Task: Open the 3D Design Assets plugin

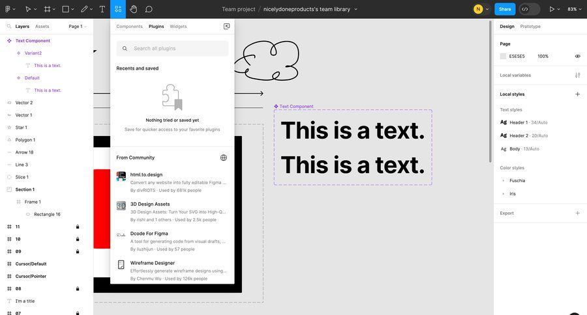Action: click(172, 212)
